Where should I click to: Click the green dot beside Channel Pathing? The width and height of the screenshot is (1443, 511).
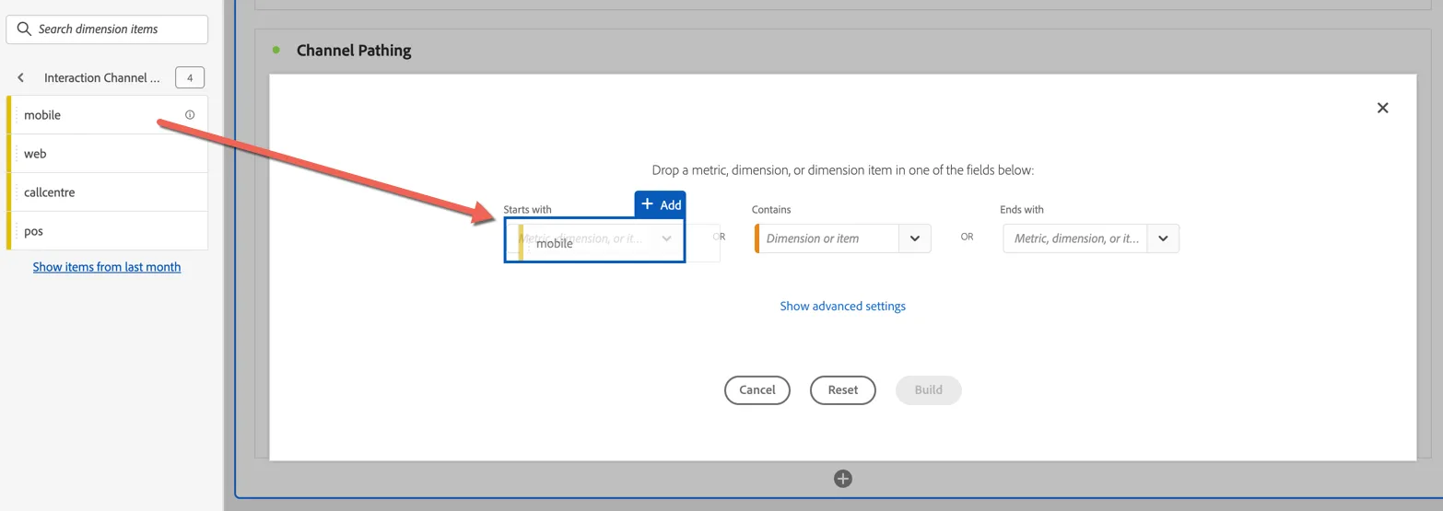[276, 51]
